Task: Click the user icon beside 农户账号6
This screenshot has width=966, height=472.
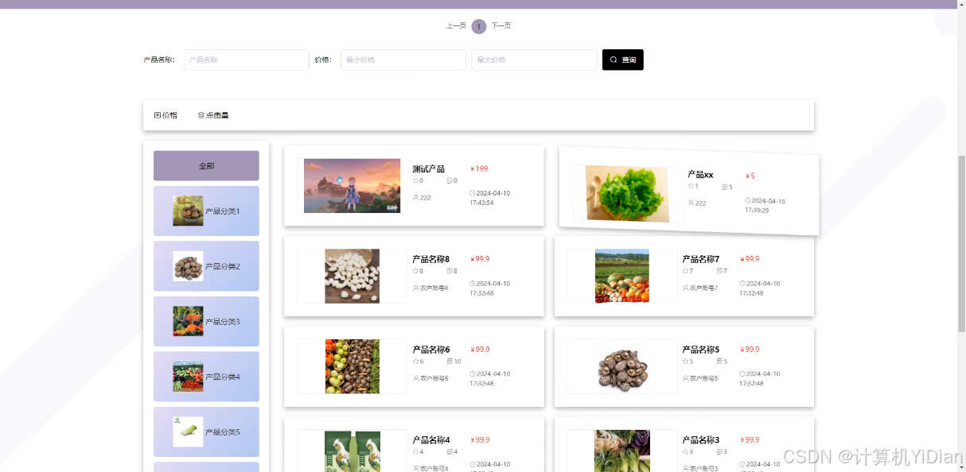Action: click(x=415, y=378)
